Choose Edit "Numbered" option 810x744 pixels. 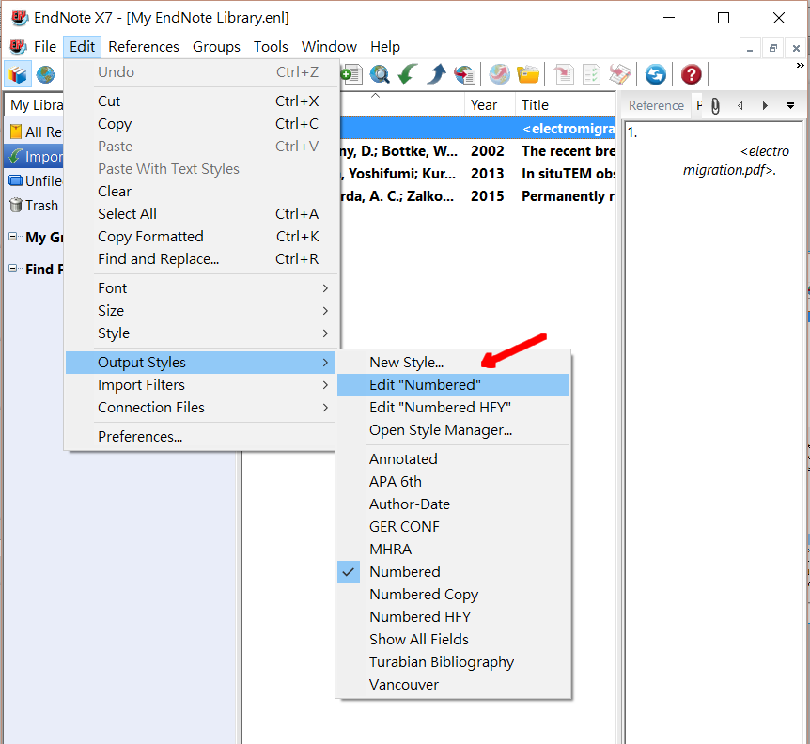(x=453, y=385)
